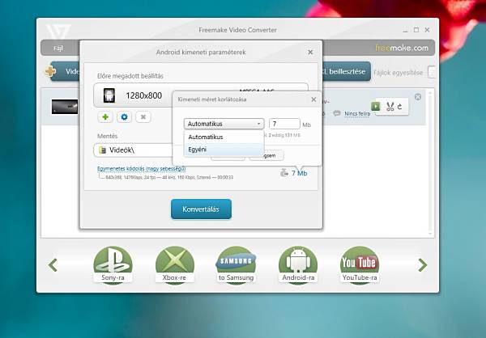Viewport: 486px width, 338px height.
Task: Open the Automatikus size limit combo box
Action: coord(224,124)
